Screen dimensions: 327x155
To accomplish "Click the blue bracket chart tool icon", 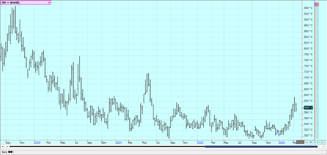I will tap(311, 142).
